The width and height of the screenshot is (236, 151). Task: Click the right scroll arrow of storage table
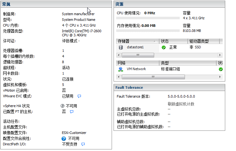(220, 55)
